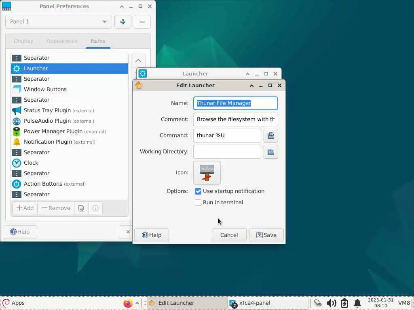The image size is (414, 310).
Task: Click the Power Manager Plugin battery icon
Action: pyautogui.click(x=16, y=132)
